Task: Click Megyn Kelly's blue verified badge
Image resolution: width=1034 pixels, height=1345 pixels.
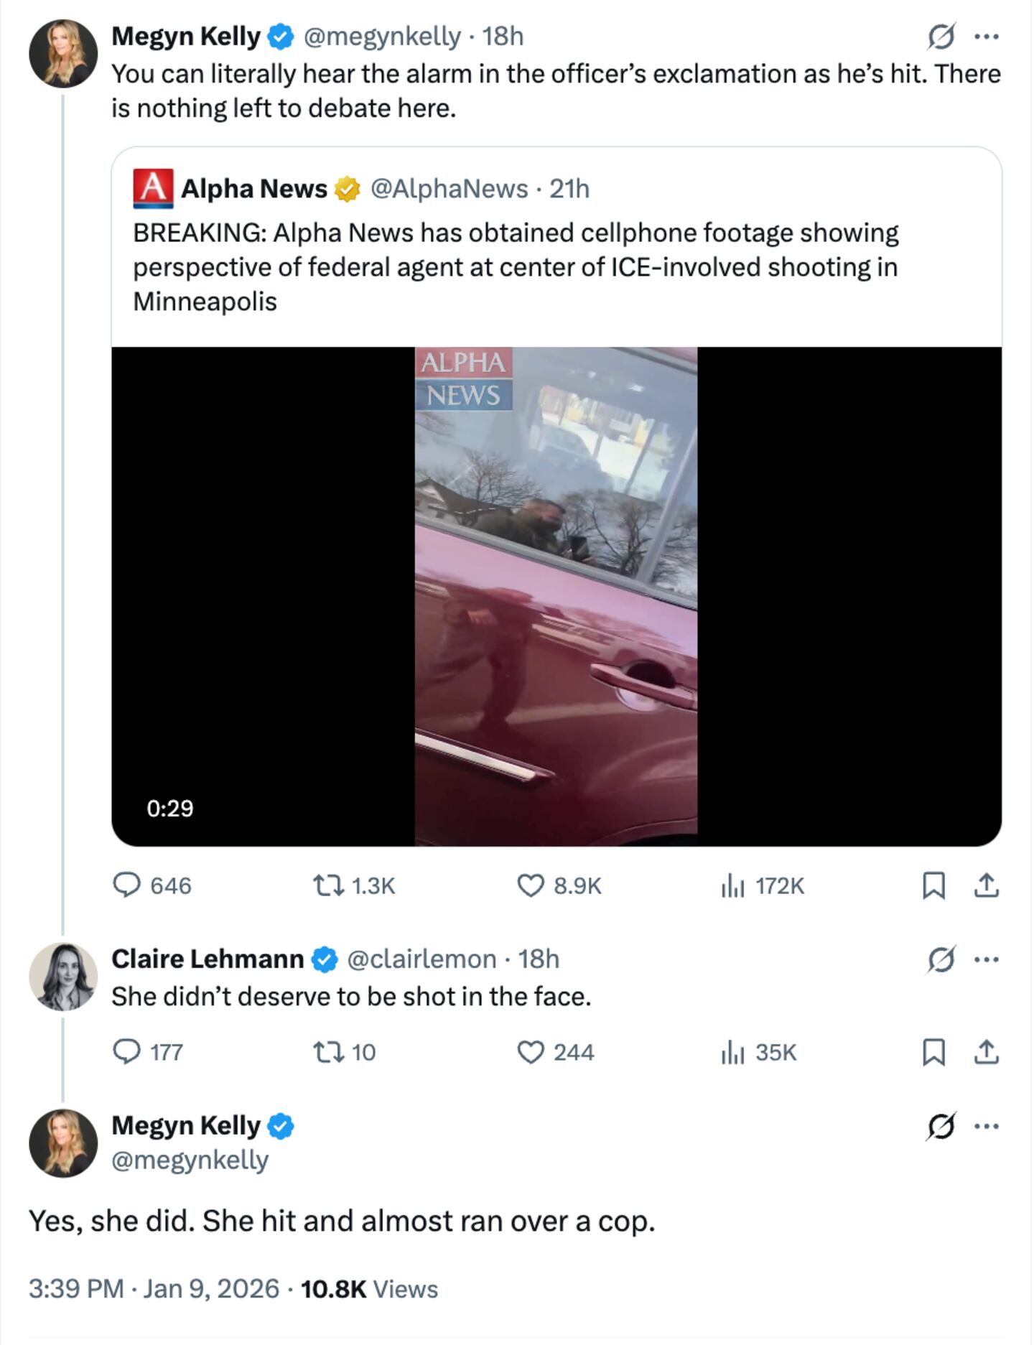Action: point(281,34)
